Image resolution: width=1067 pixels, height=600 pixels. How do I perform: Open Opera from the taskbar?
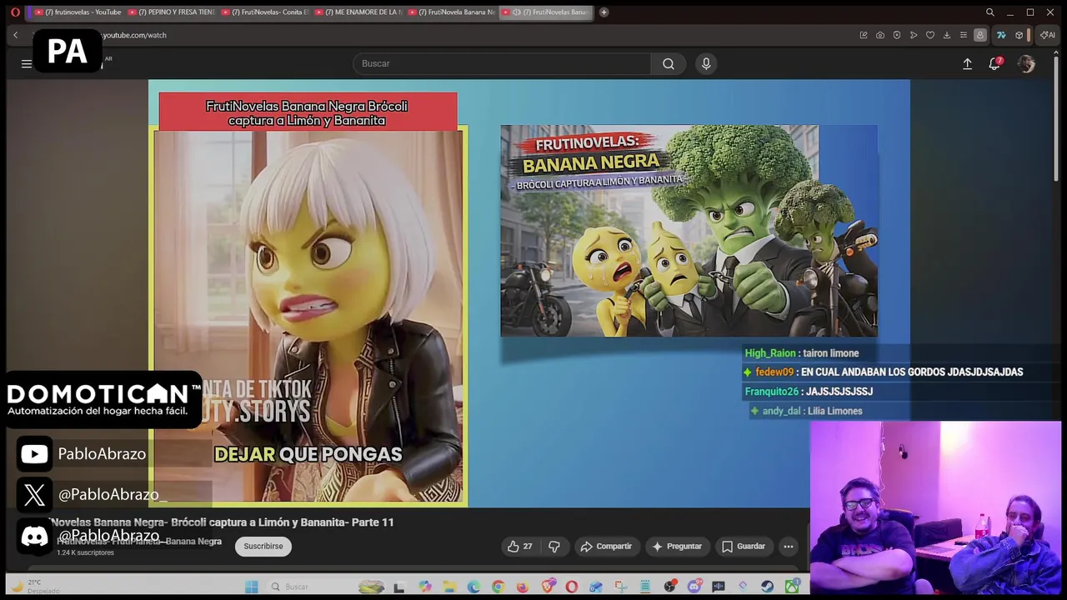pyautogui.click(x=571, y=587)
